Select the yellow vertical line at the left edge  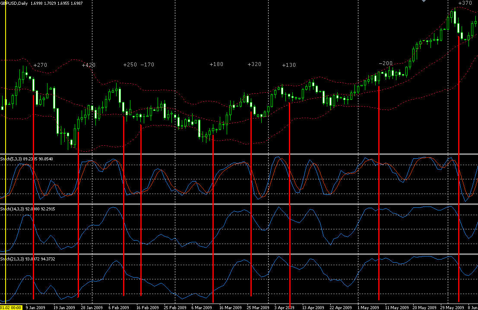(6, 152)
